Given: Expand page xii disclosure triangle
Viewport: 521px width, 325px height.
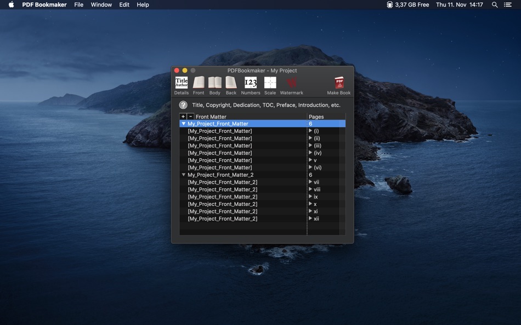Looking at the screenshot, I should [x=310, y=218].
